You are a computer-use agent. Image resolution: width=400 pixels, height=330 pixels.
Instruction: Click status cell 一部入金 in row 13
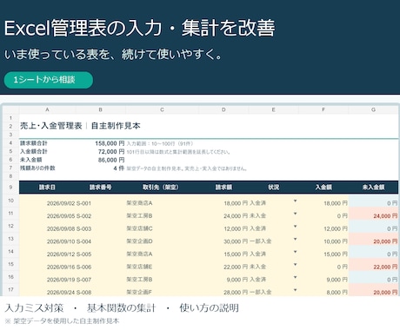coord(260,241)
